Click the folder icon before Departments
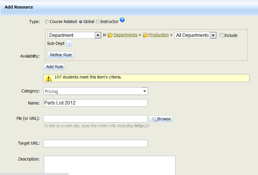The height and width of the screenshot is (175, 258). coord(110,35)
